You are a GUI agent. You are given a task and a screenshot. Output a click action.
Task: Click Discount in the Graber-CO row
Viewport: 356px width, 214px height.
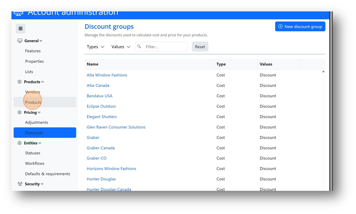pyautogui.click(x=268, y=158)
